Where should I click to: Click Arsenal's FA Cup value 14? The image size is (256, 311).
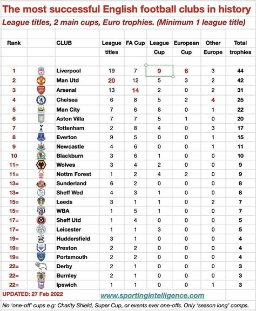tap(135, 90)
